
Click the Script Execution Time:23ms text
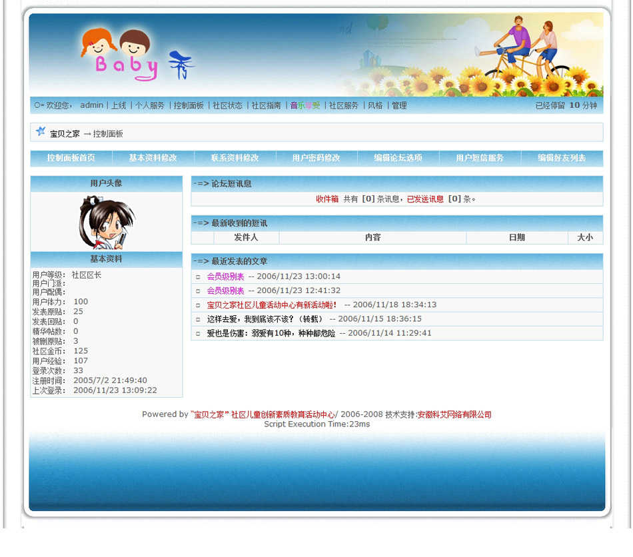317,424
